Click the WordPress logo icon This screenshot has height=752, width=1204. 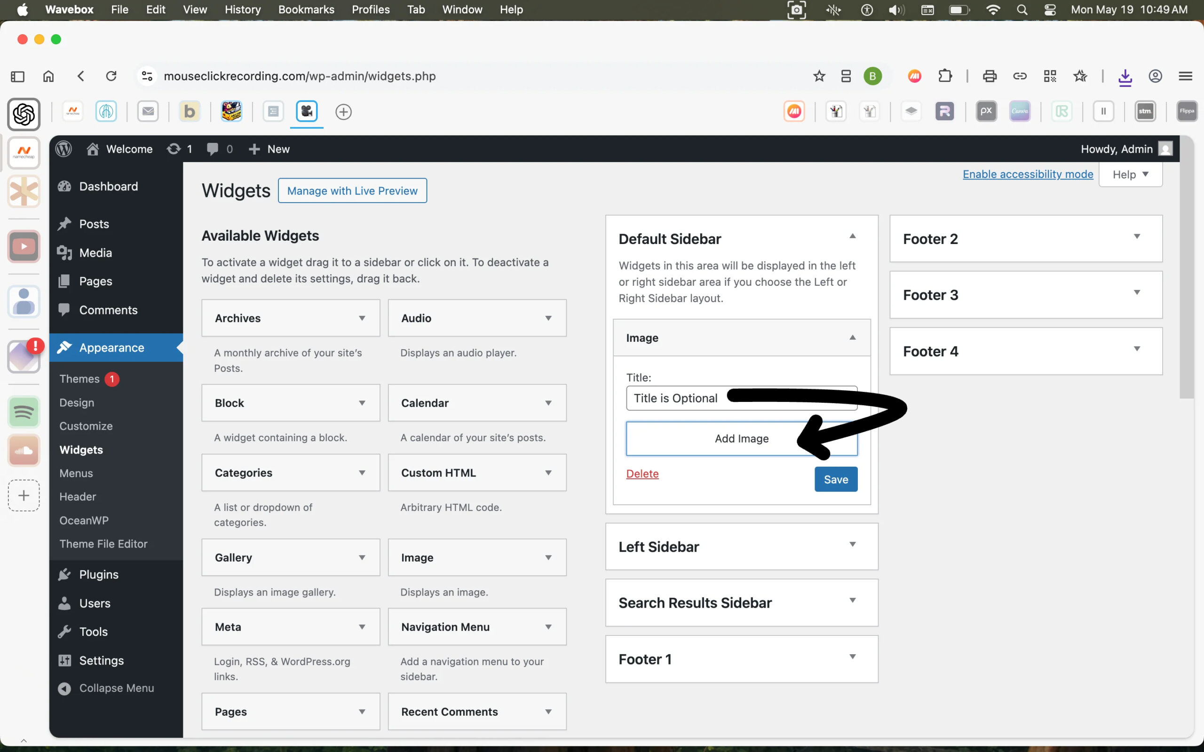(x=63, y=149)
